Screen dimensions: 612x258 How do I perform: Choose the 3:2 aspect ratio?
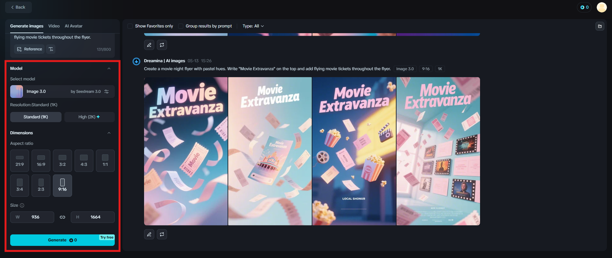point(62,161)
